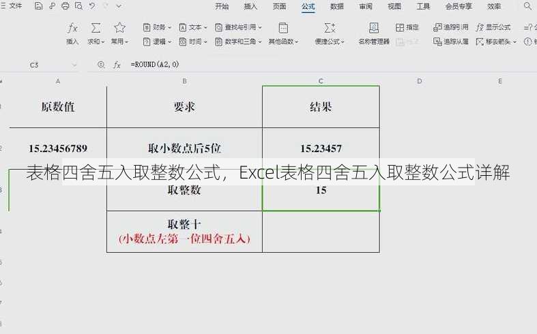This screenshot has width=537, height=334.
Task: Click the Print icon in quick access toolbar
Action: 65,6
